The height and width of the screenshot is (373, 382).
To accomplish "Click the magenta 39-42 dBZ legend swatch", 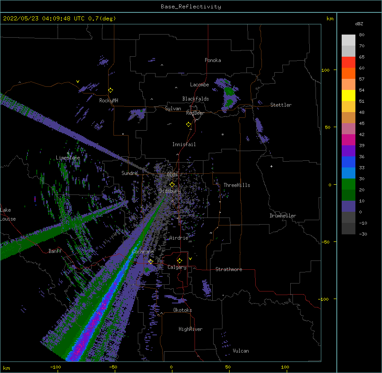I will tap(348, 140).
